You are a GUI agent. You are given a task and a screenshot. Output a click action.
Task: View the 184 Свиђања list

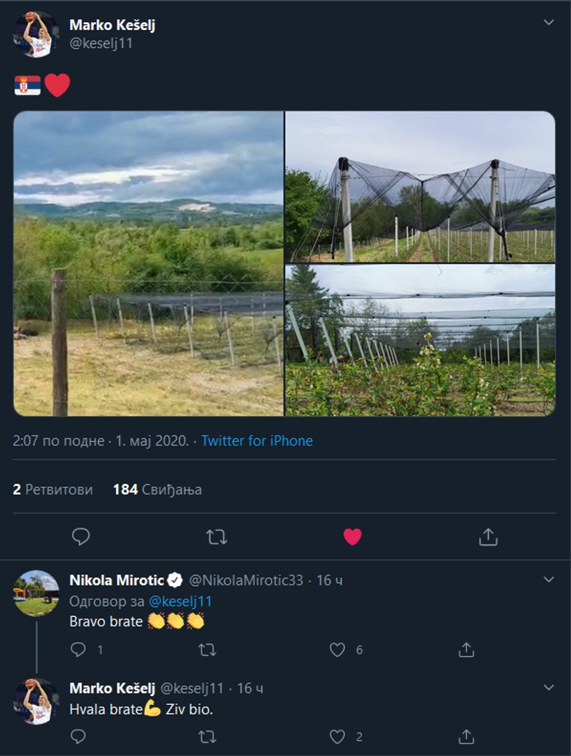tap(157, 489)
